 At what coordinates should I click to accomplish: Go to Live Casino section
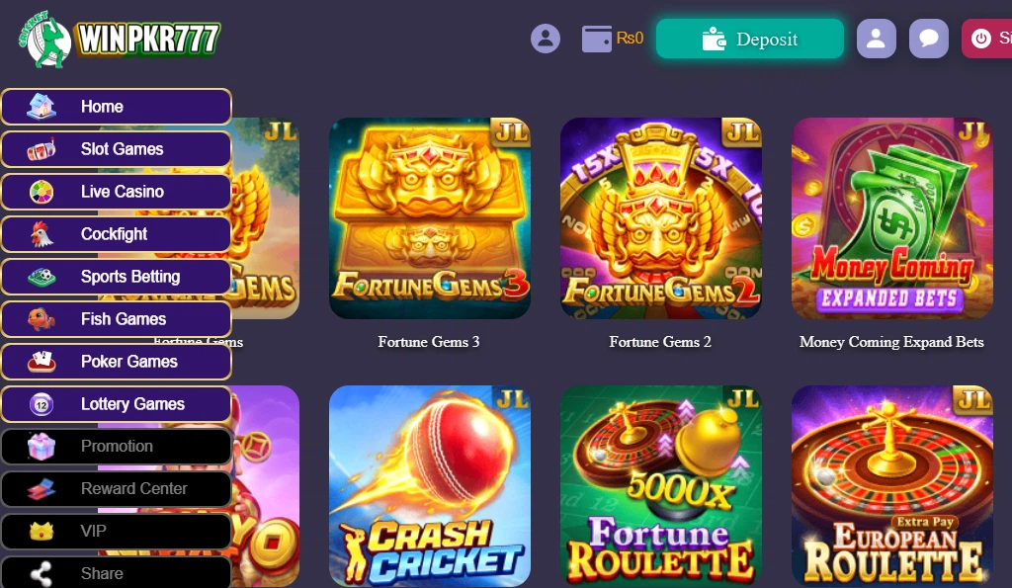click(x=117, y=192)
